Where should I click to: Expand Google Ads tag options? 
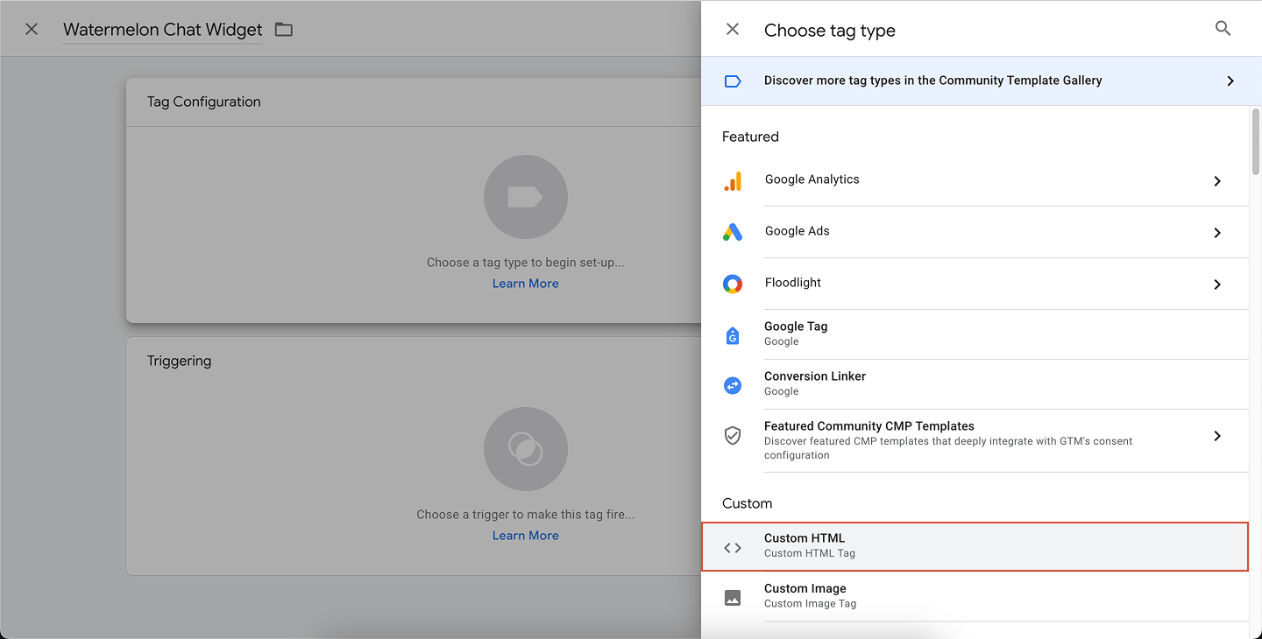tap(1217, 233)
